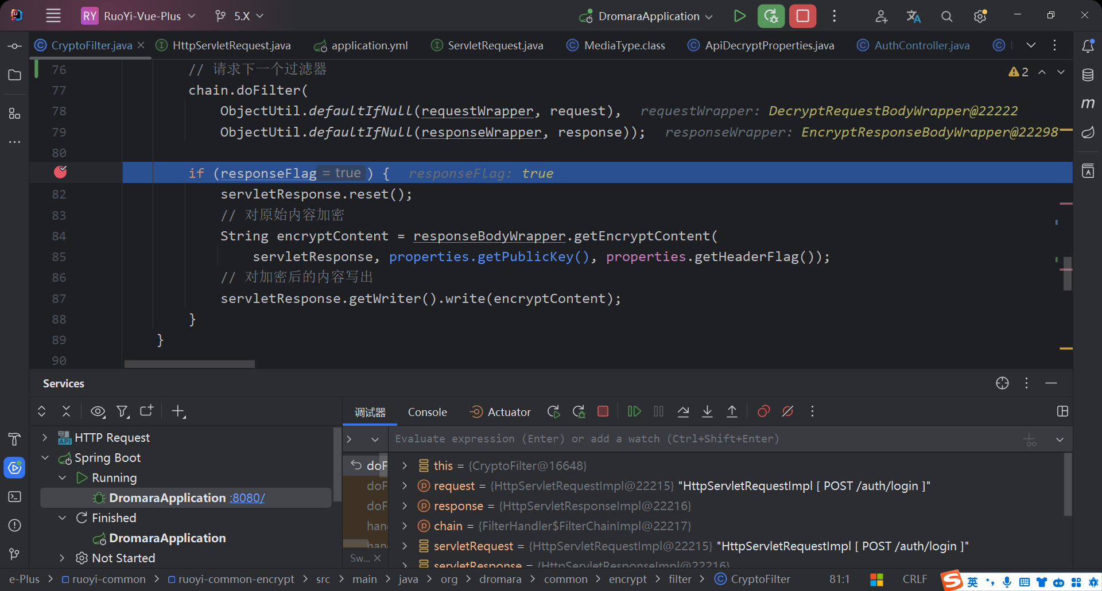The image size is (1102, 591).
Task: Click the Step Out debugger icon
Action: coord(732,411)
